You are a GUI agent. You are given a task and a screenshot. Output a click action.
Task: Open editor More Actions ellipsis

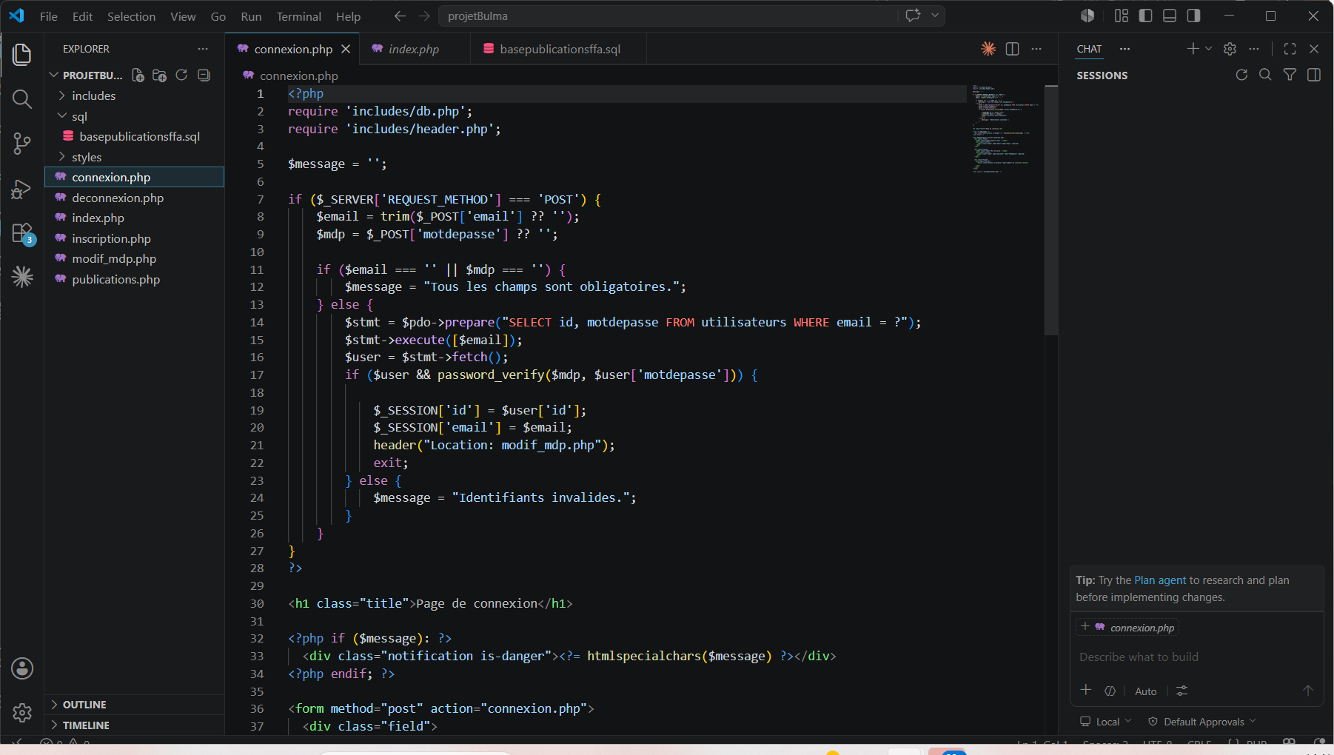click(x=1036, y=49)
